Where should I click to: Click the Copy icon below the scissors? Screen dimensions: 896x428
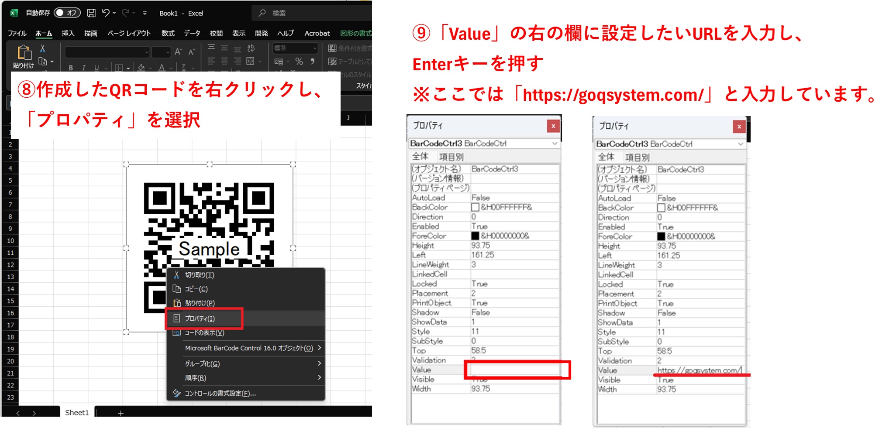[42, 61]
